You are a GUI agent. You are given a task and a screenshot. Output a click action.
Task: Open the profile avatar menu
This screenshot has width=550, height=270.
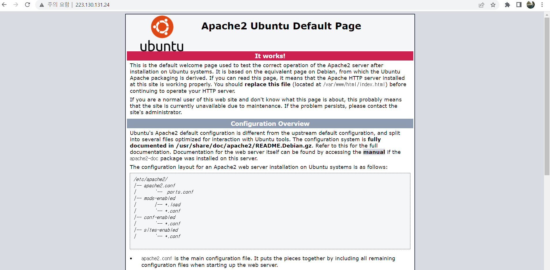pos(531,5)
